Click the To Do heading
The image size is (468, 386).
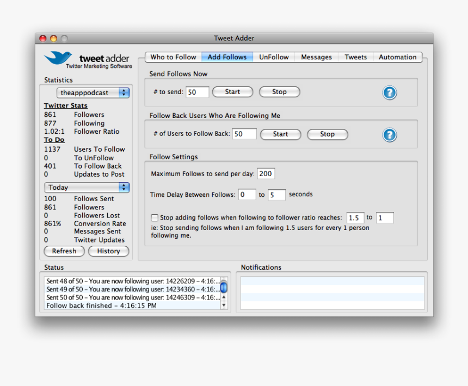[54, 140]
